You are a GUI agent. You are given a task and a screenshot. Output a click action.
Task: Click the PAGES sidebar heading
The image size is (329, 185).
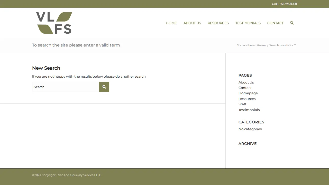click(245, 75)
